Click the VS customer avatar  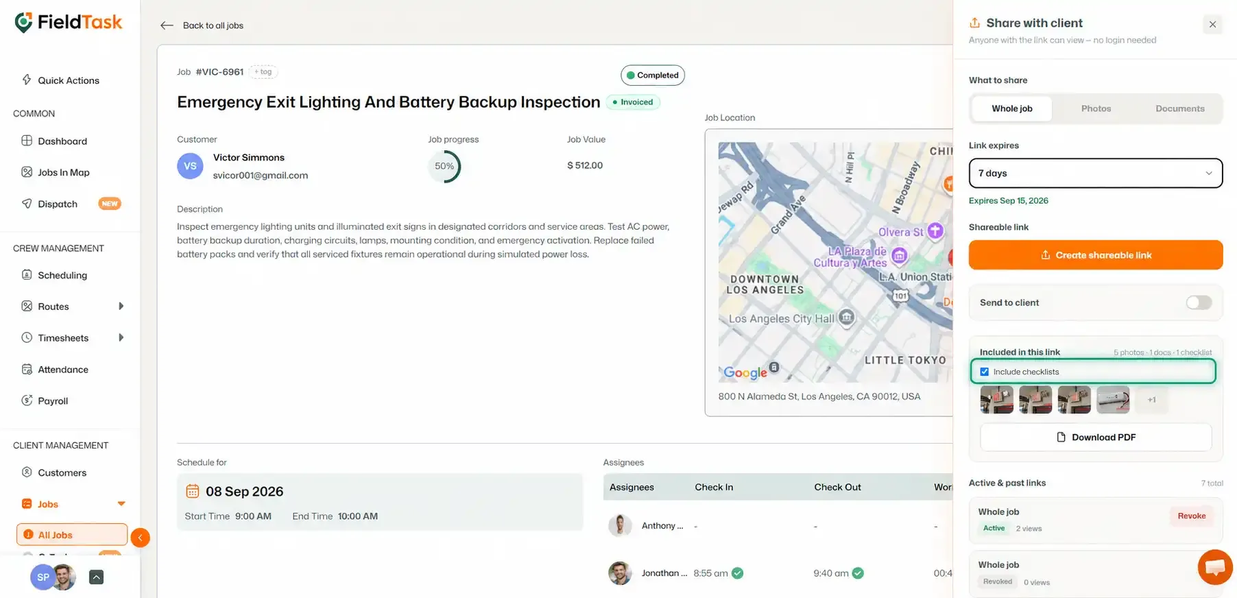190,166
